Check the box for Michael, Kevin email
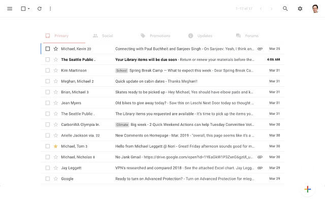 tap(48, 49)
